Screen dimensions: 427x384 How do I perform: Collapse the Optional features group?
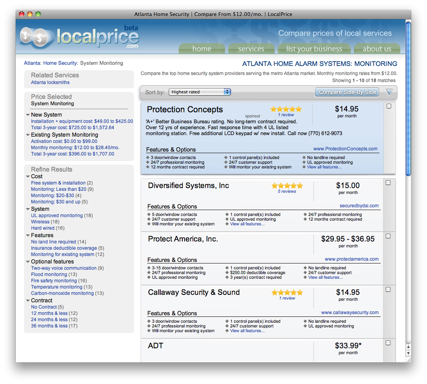tap(28, 261)
